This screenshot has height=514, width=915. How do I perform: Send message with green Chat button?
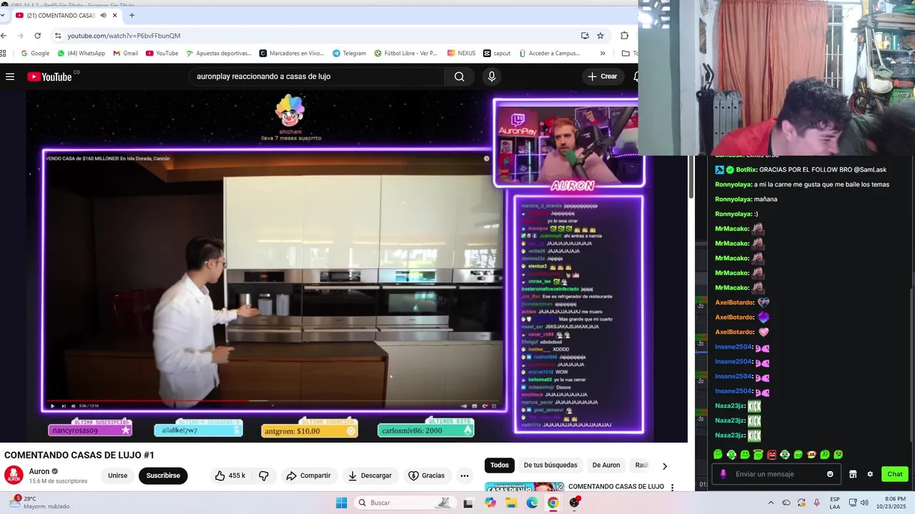[x=895, y=474]
